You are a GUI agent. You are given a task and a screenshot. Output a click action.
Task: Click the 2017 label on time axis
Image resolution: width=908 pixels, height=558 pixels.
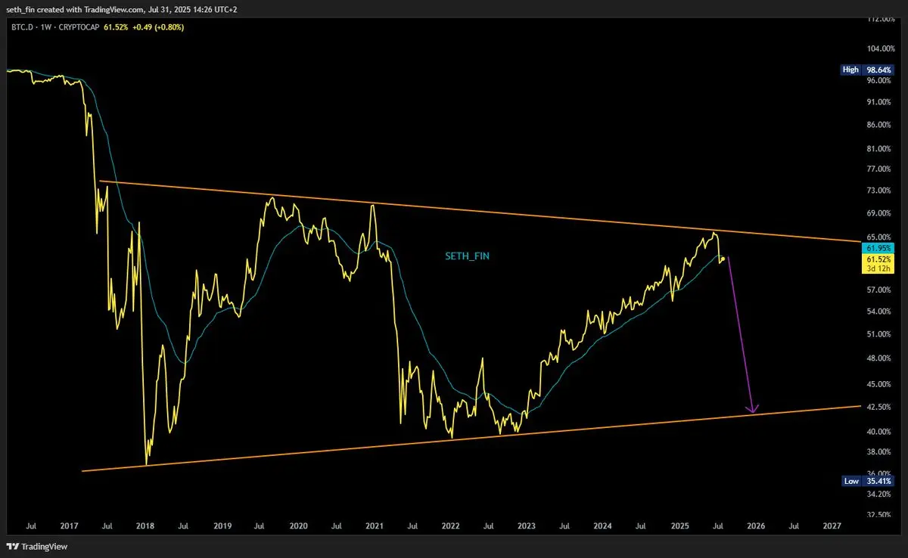[69, 525]
